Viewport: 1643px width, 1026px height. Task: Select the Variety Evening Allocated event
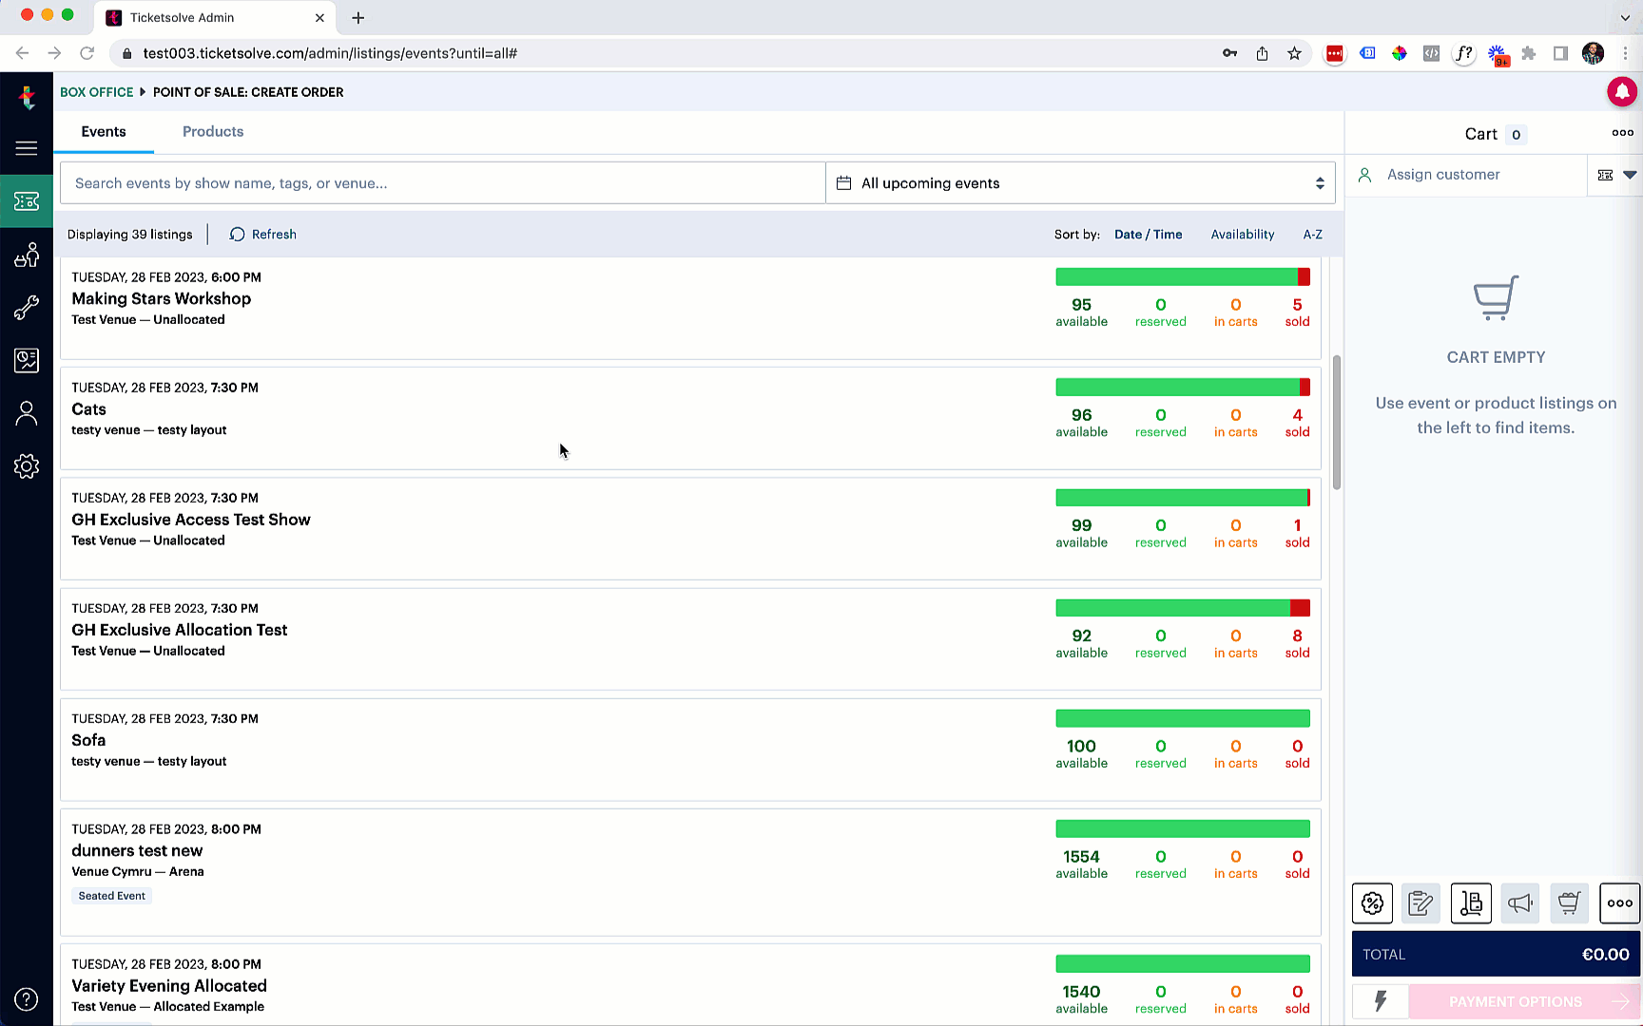tap(690, 984)
